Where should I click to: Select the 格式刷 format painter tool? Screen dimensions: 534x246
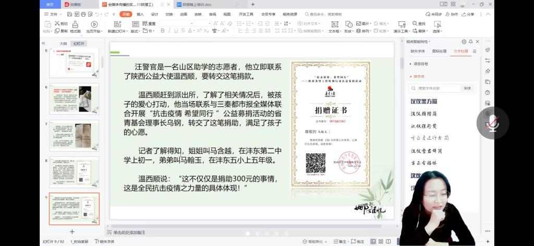[75, 24]
